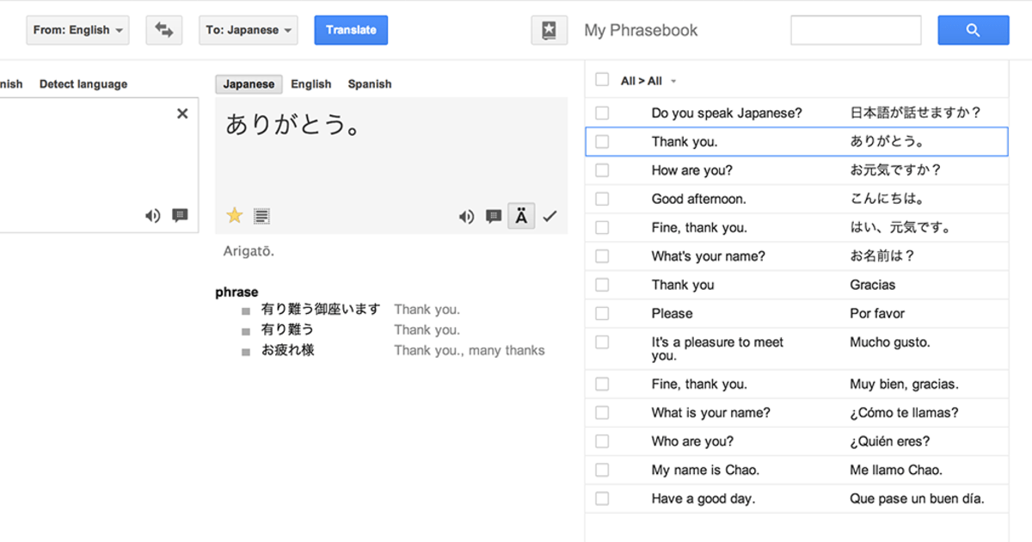Select the "Detect language" source tab
Screen dimensions: 1032x542
coord(83,84)
